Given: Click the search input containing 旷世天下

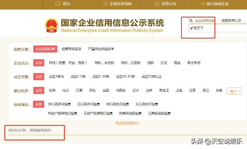Looking at the screenshot, I should point(204,28).
